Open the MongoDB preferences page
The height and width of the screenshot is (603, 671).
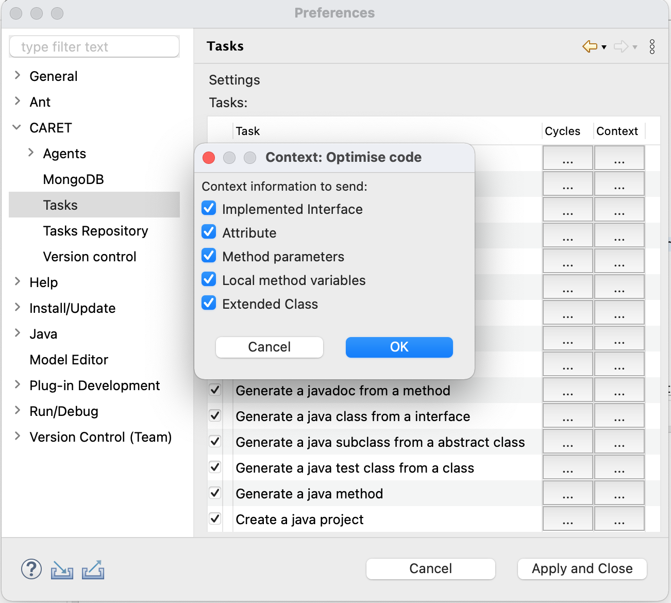pyautogui.click(x=73, y=179)
